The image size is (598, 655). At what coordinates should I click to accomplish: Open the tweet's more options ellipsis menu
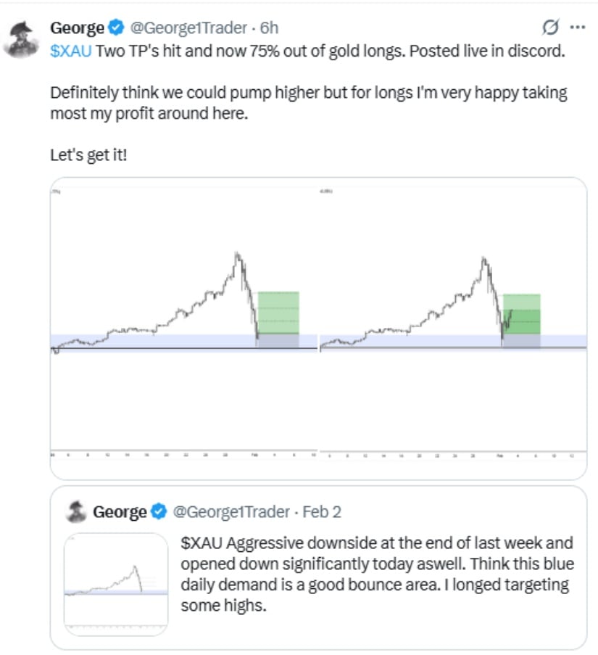[578, 28]
